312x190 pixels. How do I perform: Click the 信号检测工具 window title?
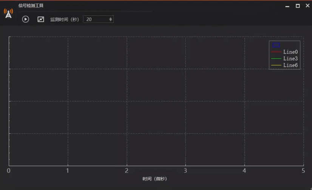coord(31,6)
